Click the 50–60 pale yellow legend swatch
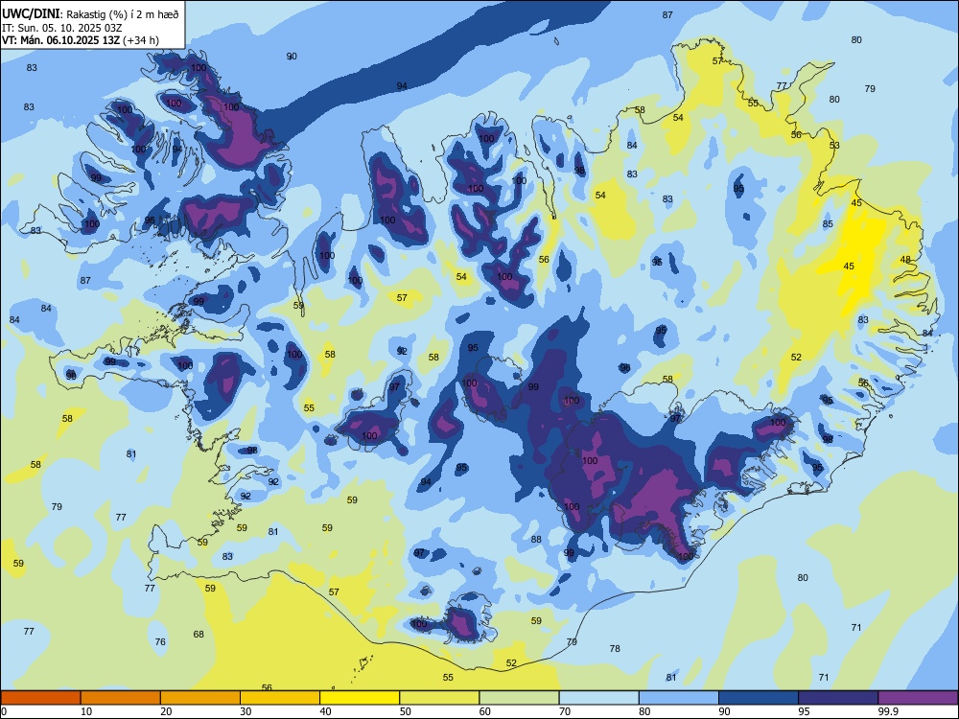Viewport: 959px width, 719px height. click(x=440, y=698)
